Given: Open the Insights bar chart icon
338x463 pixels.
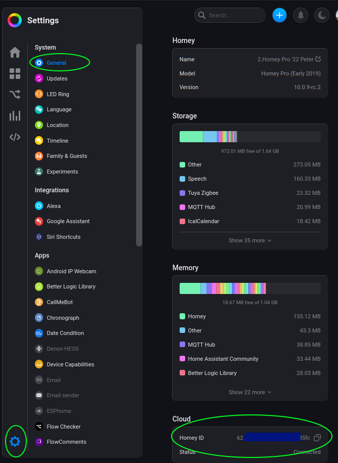Looking at the screenshot, I should pos(15,116).
